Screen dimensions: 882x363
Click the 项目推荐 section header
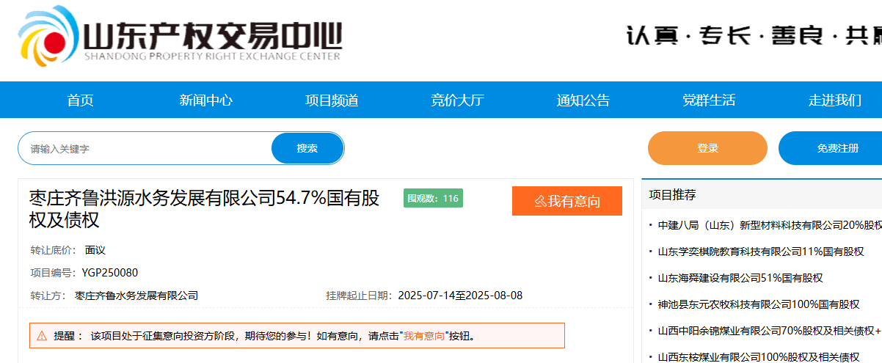coord(673,194)
